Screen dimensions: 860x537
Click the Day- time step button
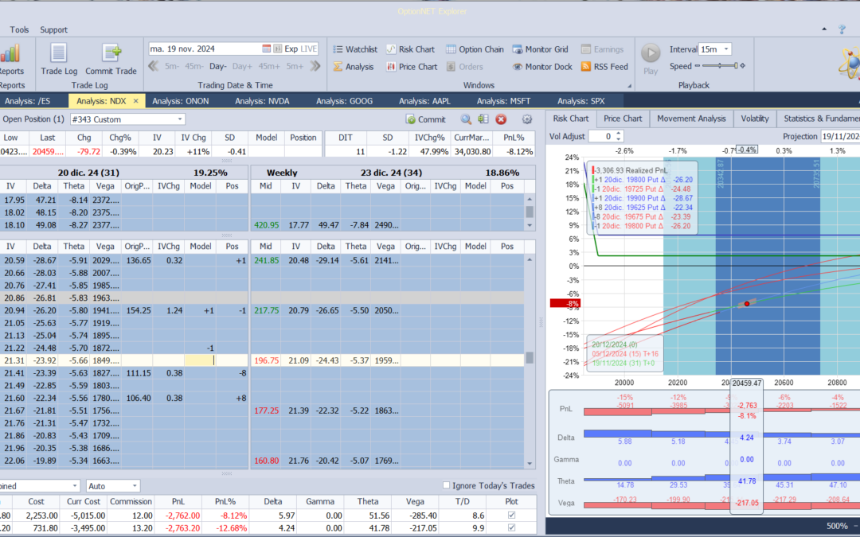(217, 66)
